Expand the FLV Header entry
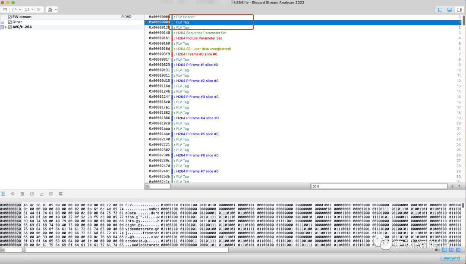The width and height of the screenshot is (466, 264). [x=174, y=17]
